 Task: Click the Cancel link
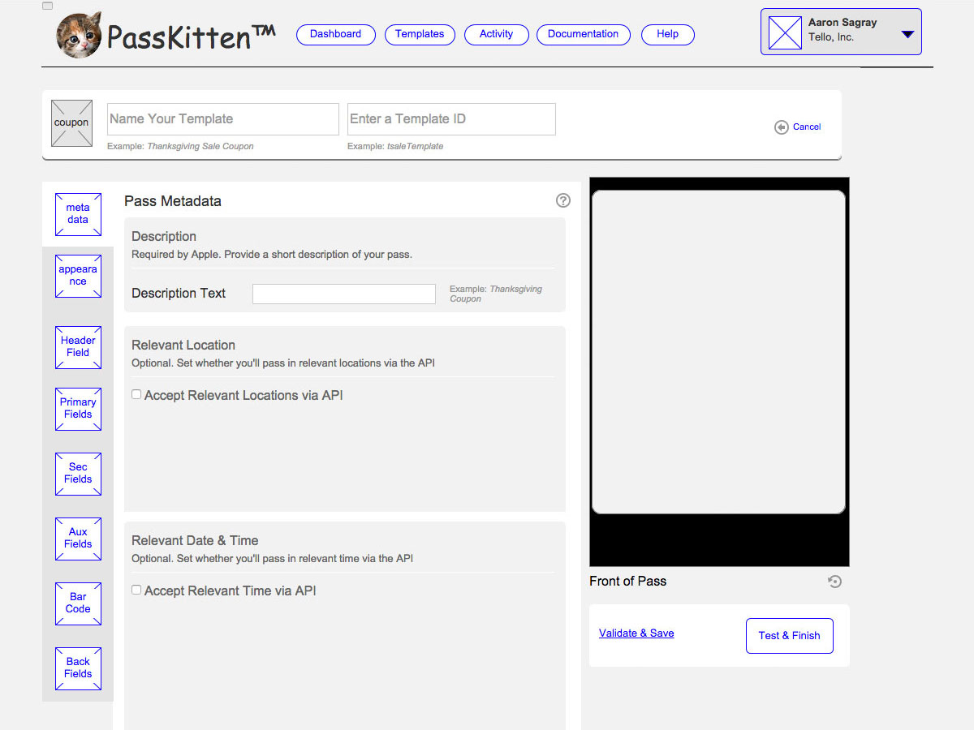tap(807, 127)
